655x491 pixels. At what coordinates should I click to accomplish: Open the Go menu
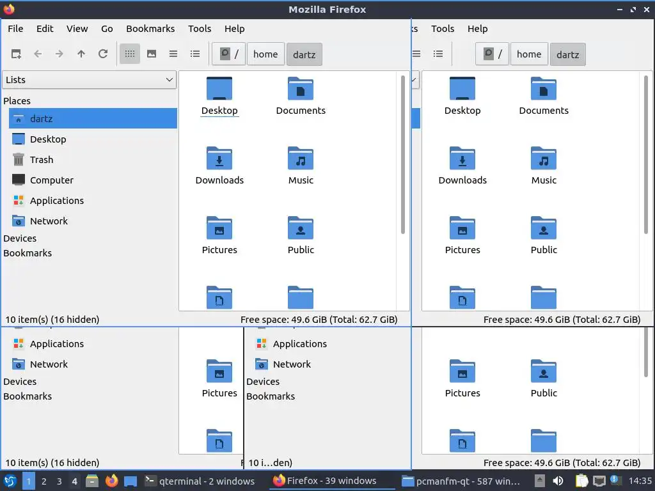pos(107,29)
